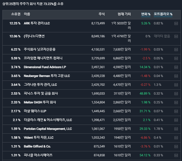The image size is (182, 161).
Task: Click ownership value 12.06 %
Action: point(15,36)
